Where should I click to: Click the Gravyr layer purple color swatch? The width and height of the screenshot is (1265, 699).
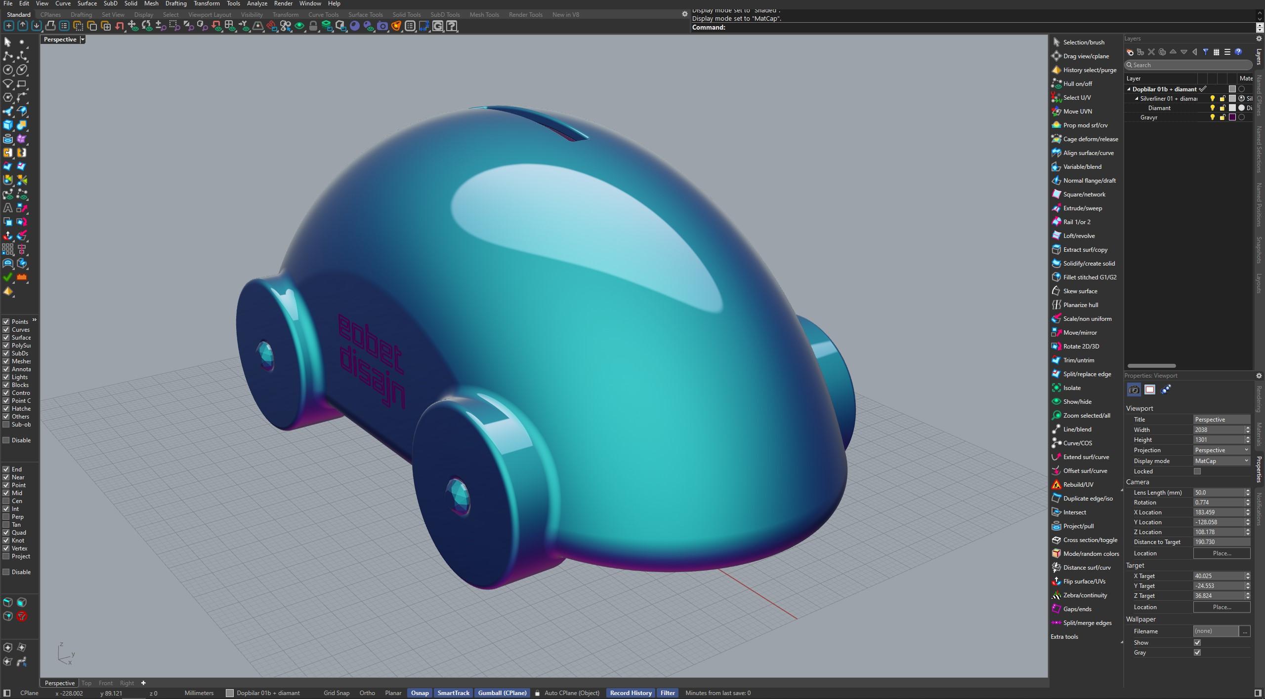tap(1232, 117)
